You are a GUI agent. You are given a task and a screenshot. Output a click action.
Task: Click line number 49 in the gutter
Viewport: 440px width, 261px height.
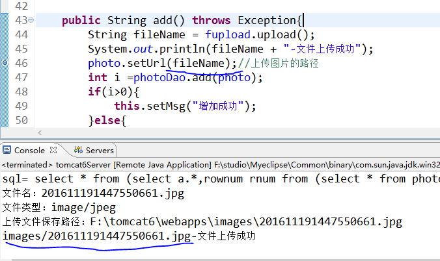(21, 106)
